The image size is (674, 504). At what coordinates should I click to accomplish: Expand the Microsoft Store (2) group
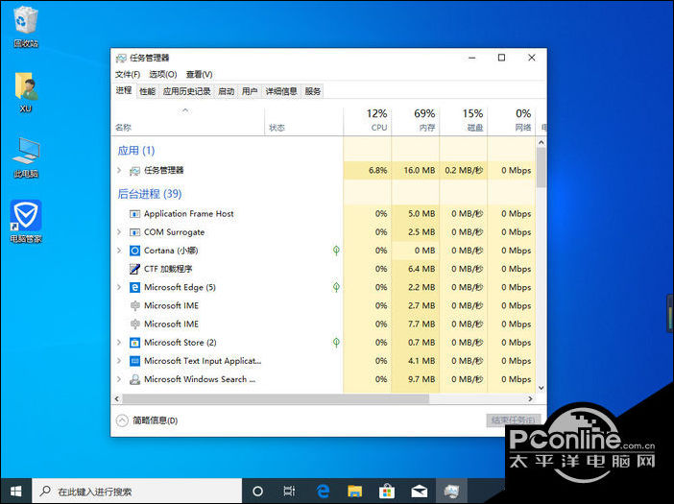(x=119, y=343)
